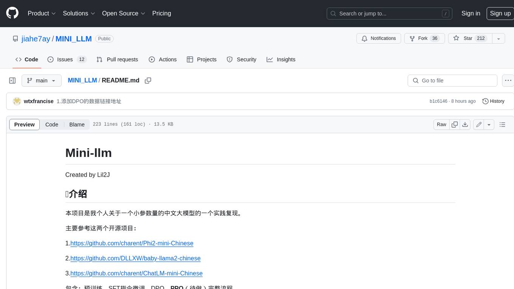Open the document outline
The height and width of the screenshot is (289, 514).
pos(502,124)
